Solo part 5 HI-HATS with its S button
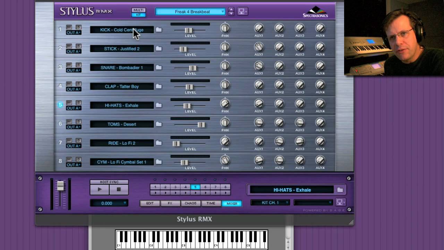Viewport: 444px width, 250px height. click(x=78, y=103)
